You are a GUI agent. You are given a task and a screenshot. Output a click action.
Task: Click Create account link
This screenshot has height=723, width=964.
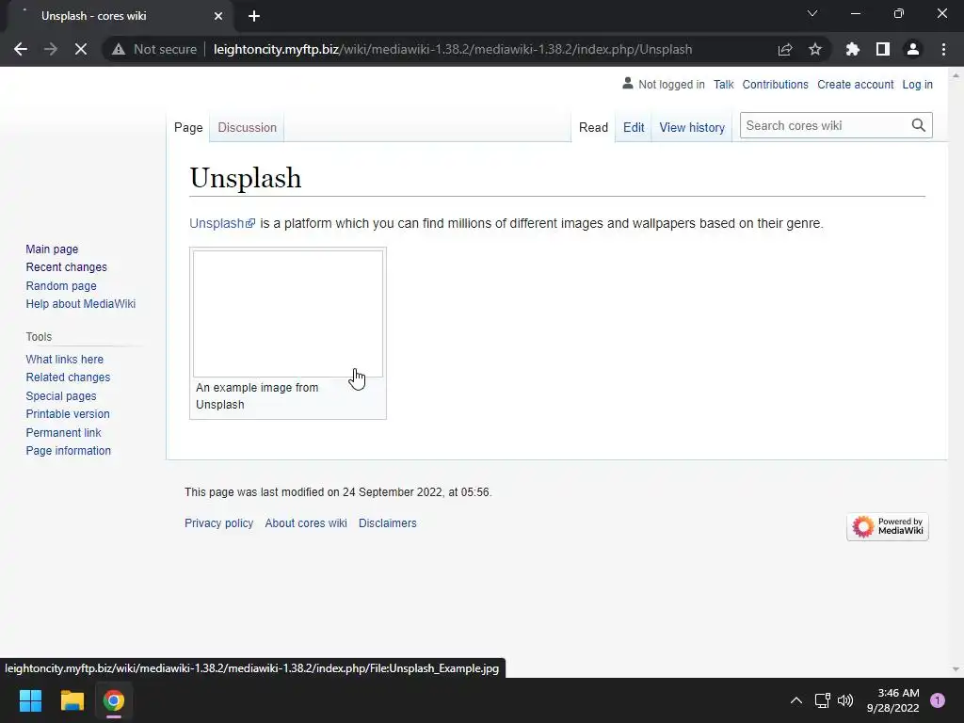pyautogui.click(x=855, y=84)
